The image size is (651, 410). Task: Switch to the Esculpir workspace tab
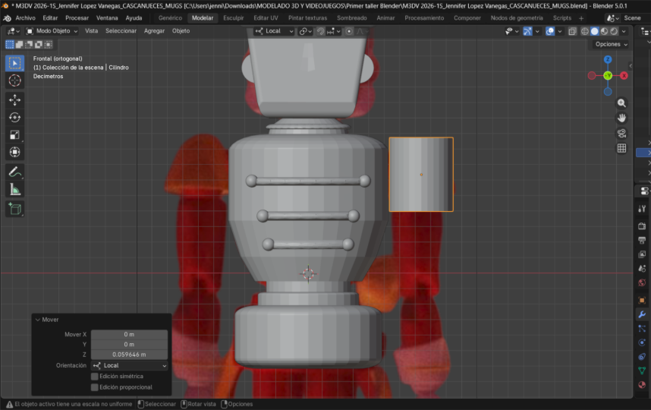point(233,17)
